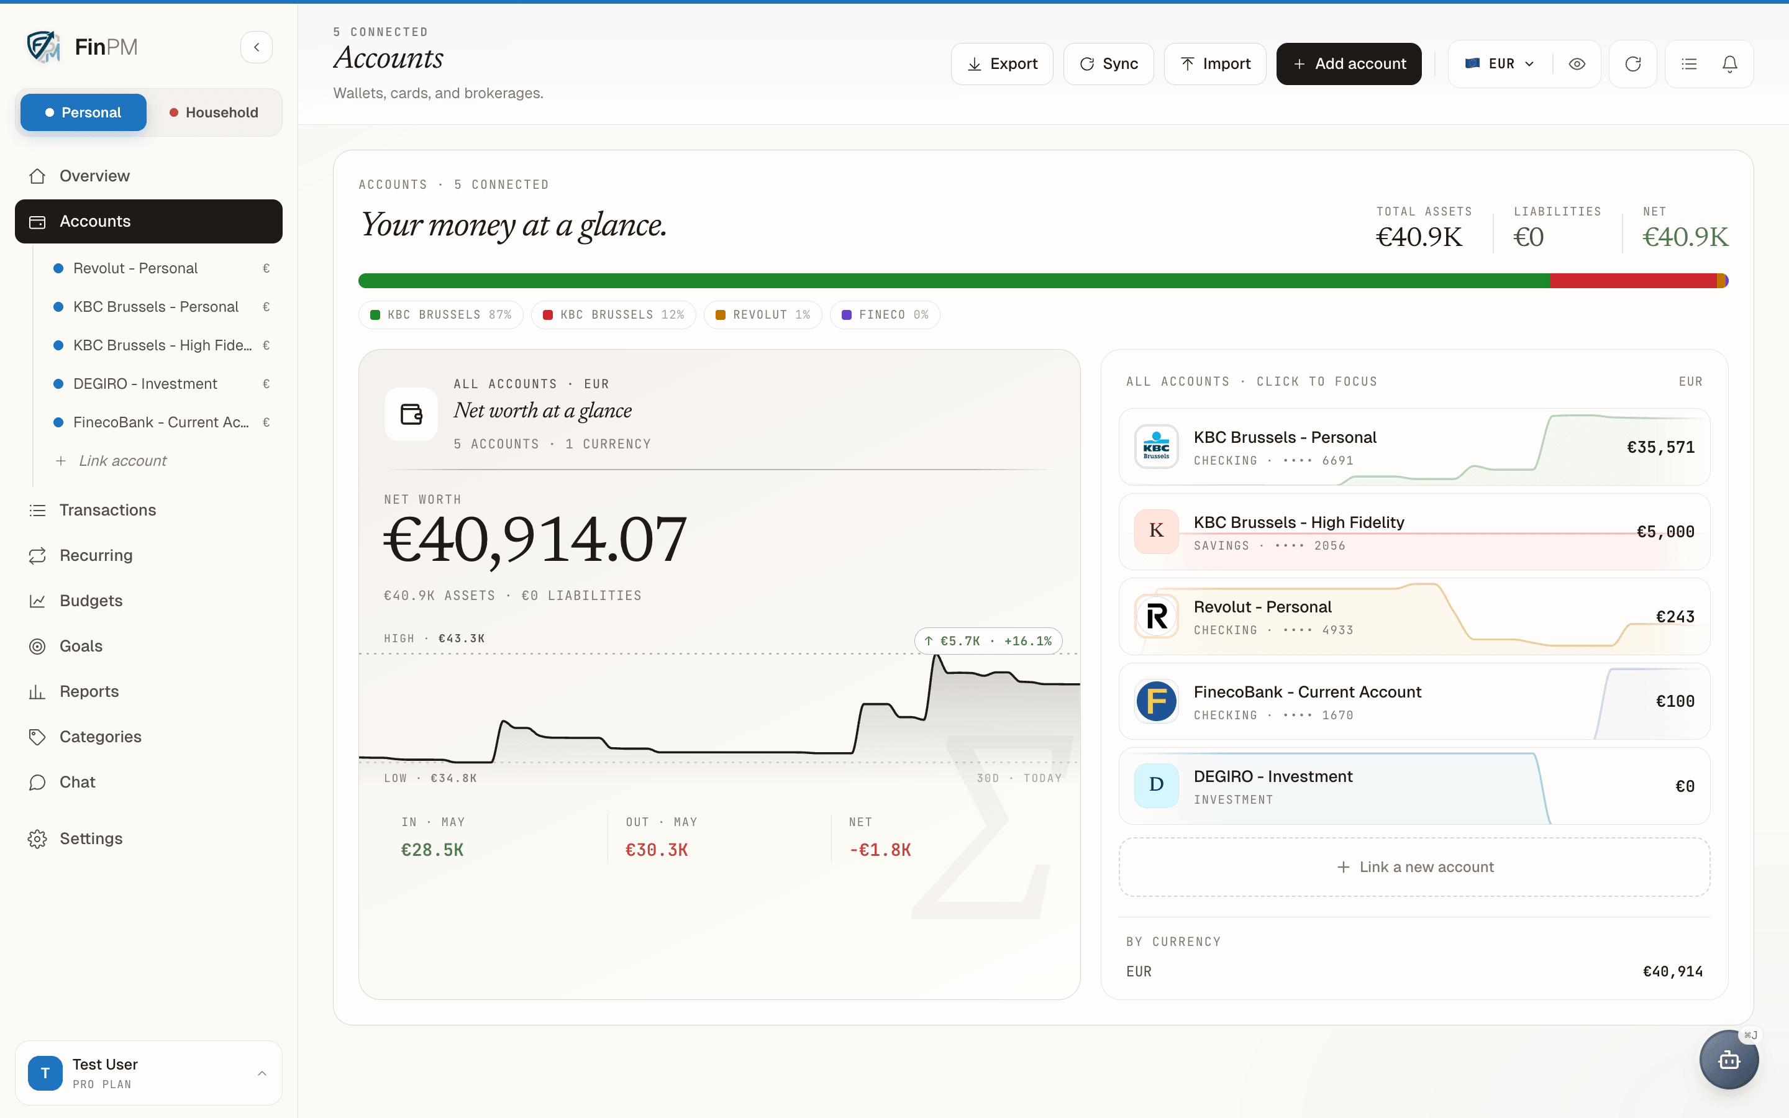Open Budgets from sidebar

(148, 601)
